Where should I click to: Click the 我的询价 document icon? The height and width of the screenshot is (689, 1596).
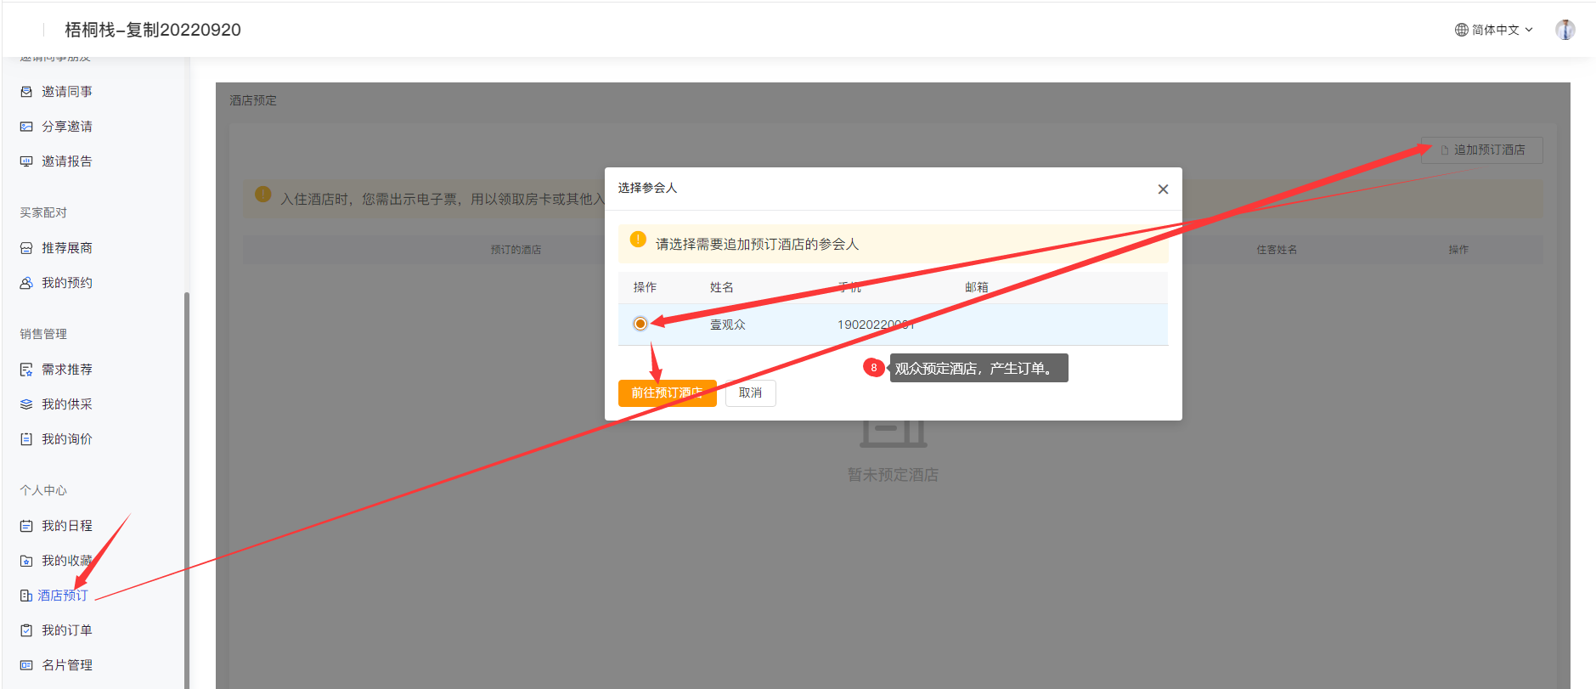[x=26, y=439]
